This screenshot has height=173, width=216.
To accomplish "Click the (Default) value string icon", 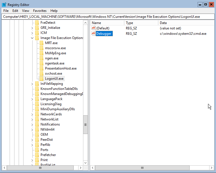I will (x=93, y=28).
